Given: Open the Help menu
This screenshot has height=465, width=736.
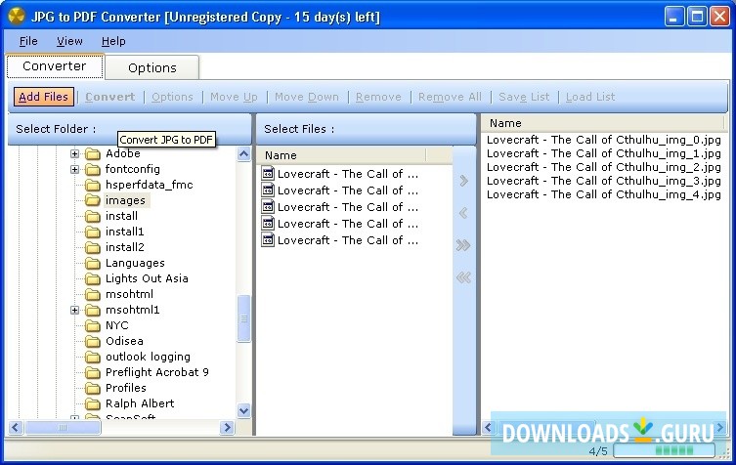Looking at the screenshot, I should [x=113, y=41].
